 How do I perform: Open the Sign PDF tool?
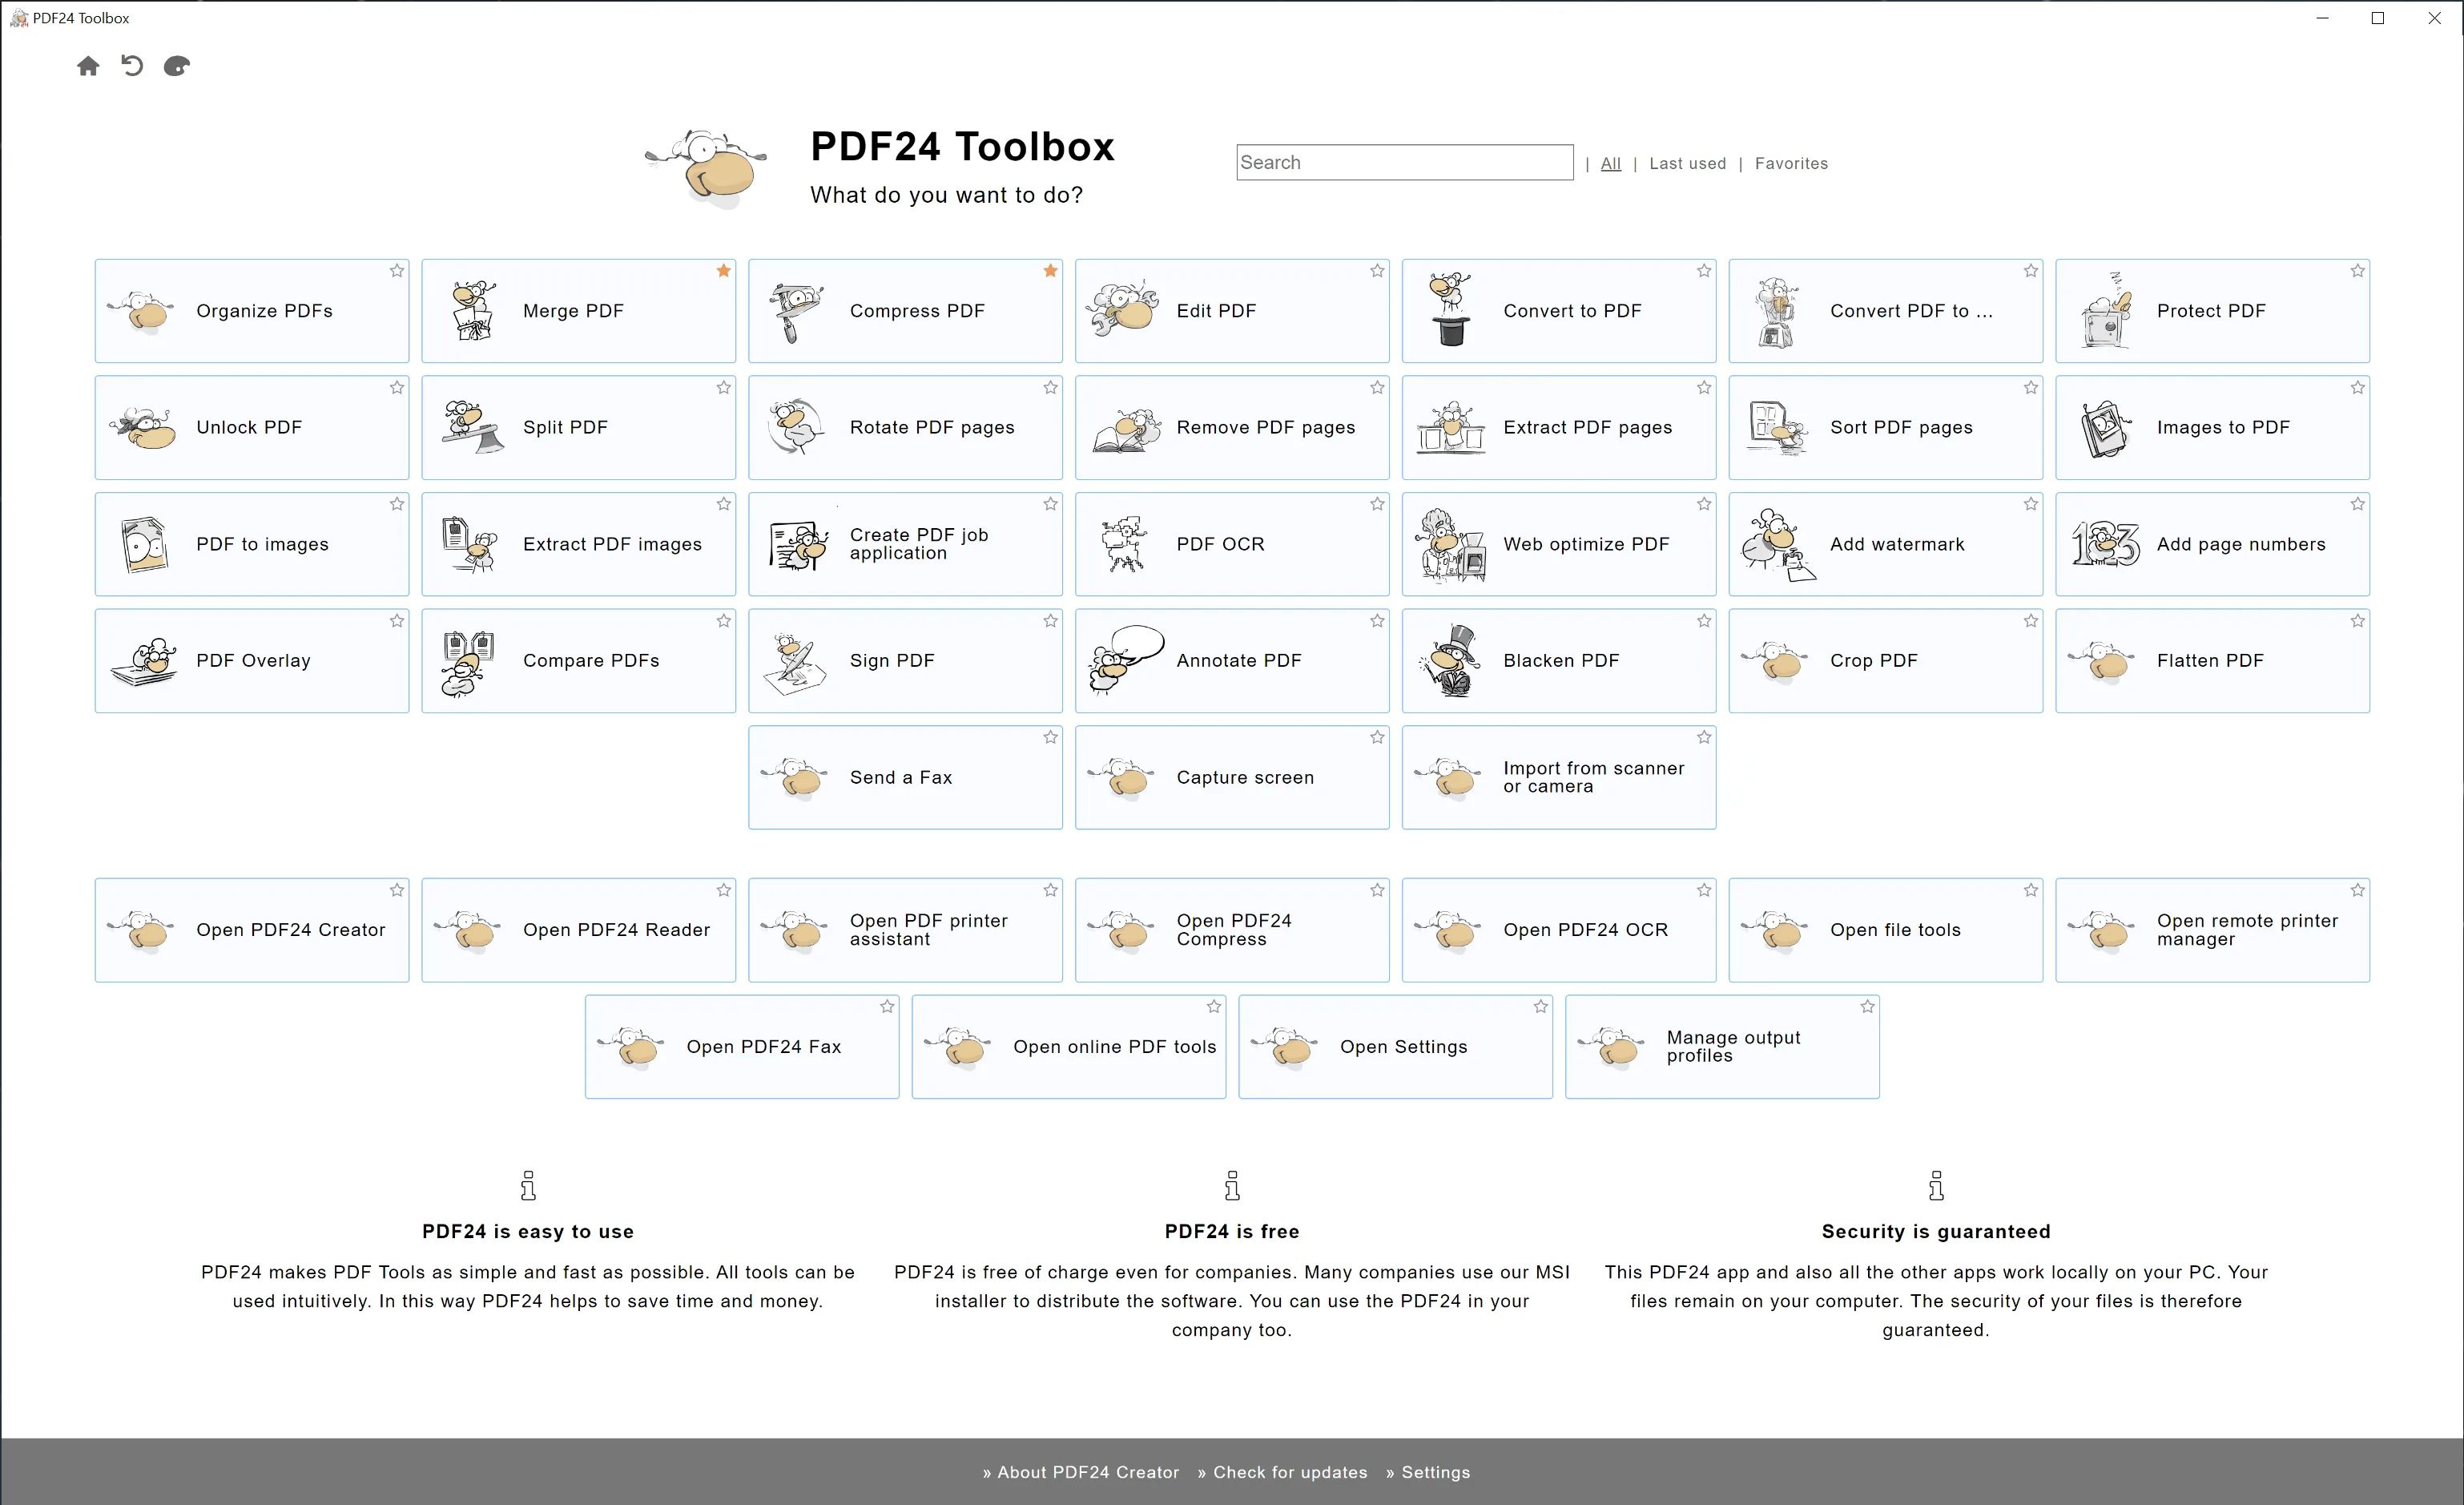(904, 660)
